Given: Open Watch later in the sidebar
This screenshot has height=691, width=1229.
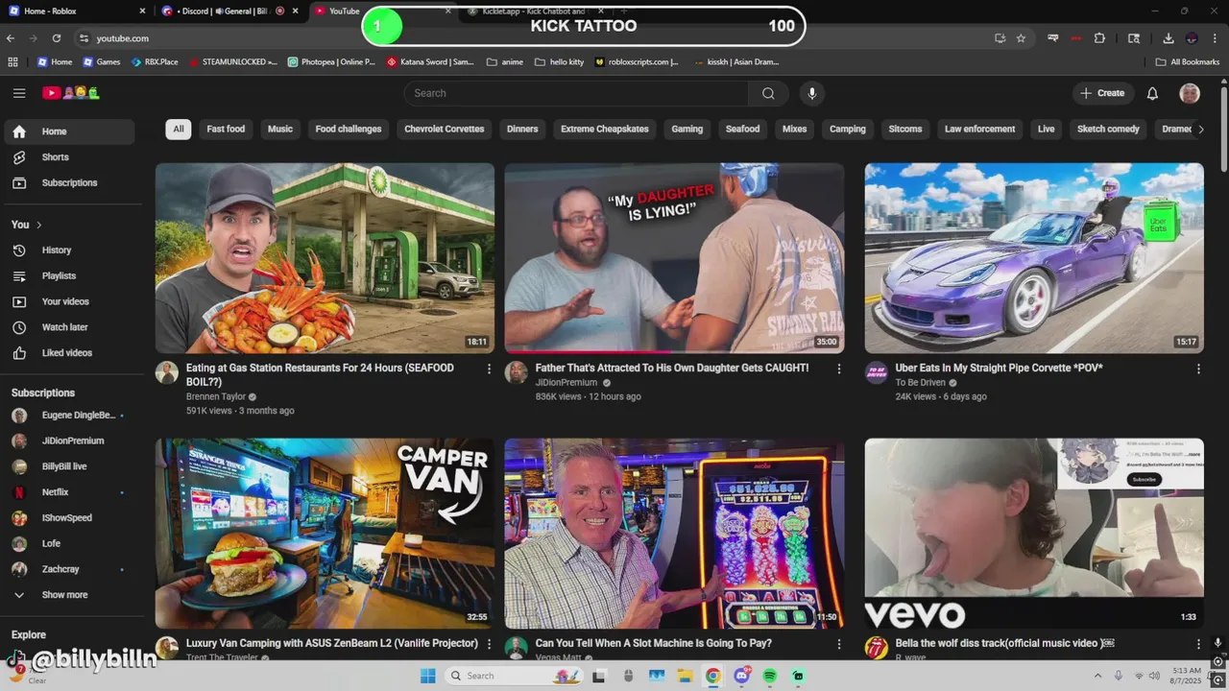Looking at the screenshot, I should [x=67, y=328].
